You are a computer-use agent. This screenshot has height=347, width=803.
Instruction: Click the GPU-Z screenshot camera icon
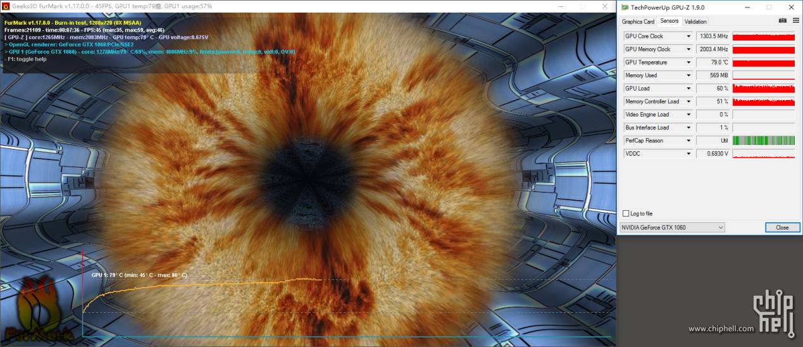(x=782, y=21)
